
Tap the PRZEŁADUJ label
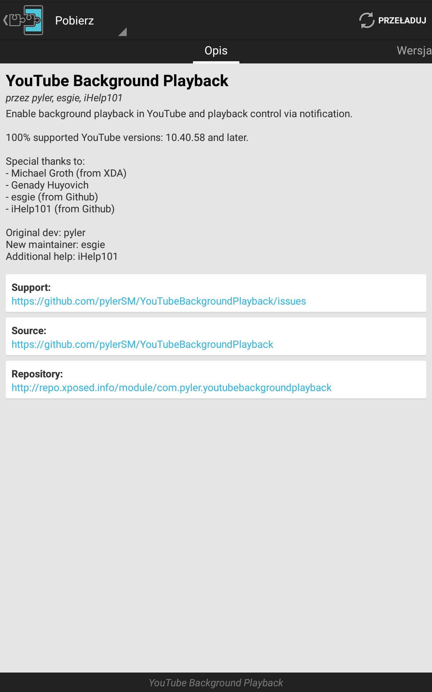click(x=402, y=21)
